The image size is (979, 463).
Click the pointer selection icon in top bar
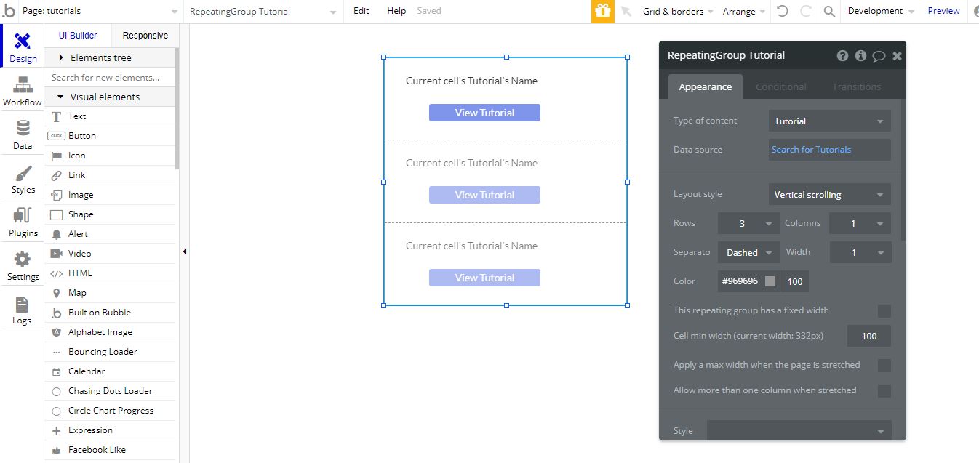tap(626, 11)
